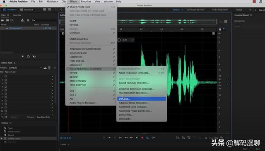This screenshot has width=265, height=151.
Task: Open the Presets (Default) dropdown
Action: 25,68
